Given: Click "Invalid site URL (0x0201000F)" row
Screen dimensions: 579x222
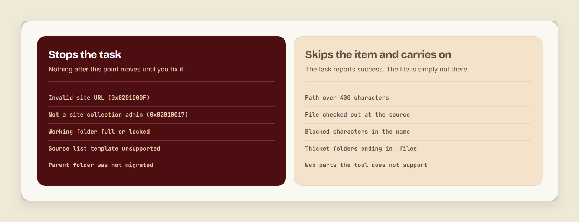Looking at the screenshot, I should [x=161, y=98].
